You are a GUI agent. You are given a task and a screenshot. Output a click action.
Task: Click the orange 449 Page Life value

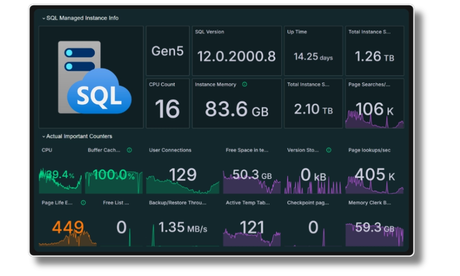(x=68, y=227)
